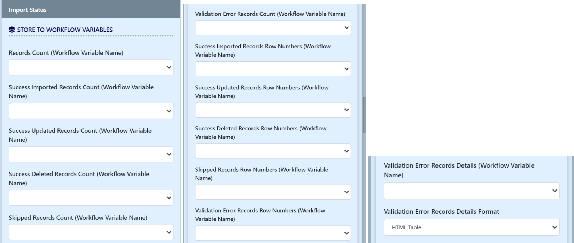Image resolution: width=574 pixels, height=243 pixels.
Task: Open the Records Count variable dropdown
Action: click(x=91, y=67)
